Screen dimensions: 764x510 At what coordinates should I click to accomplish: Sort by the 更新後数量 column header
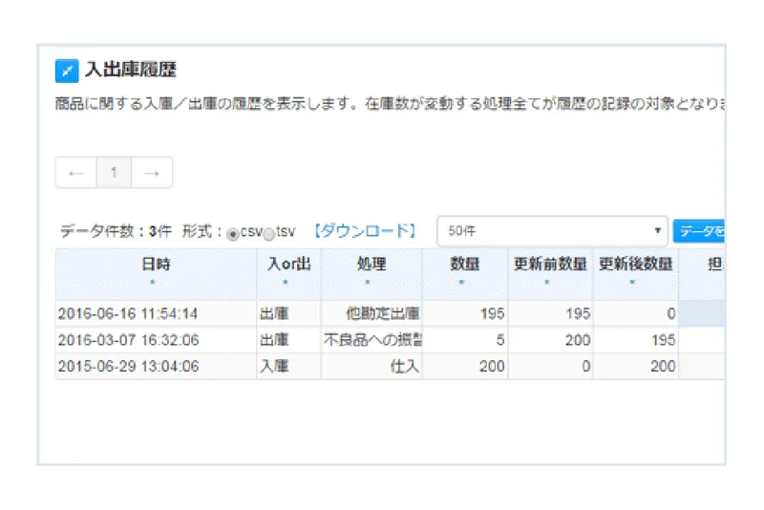pos(635,274)
